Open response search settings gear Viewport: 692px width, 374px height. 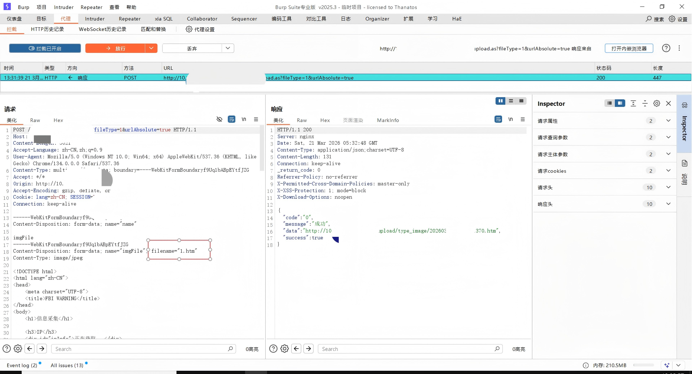pyautogui.click(x=284, y=348)
